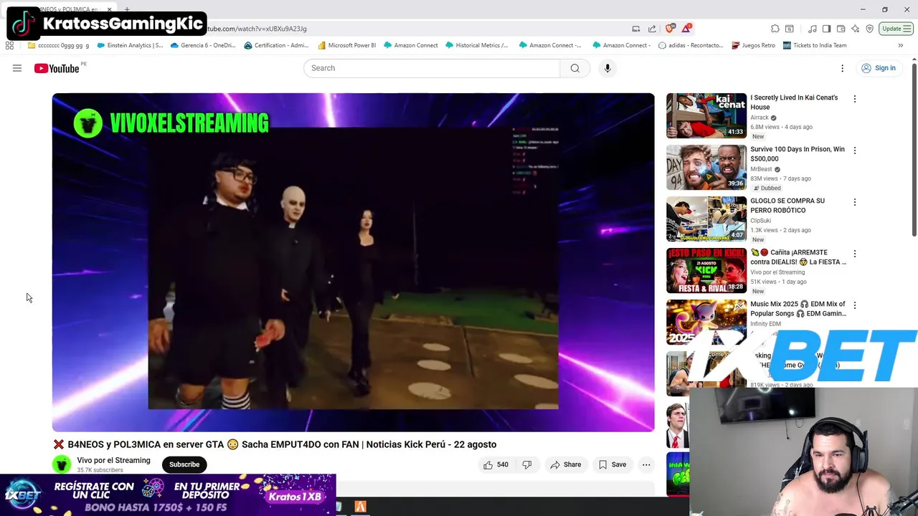The height and width of the screenshot is (516, 918).
Task: Open the new tab plus button
Action: tap(127, 9)
